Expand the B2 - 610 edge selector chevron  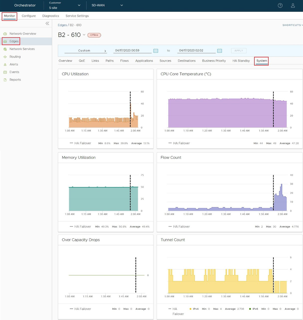84,35
